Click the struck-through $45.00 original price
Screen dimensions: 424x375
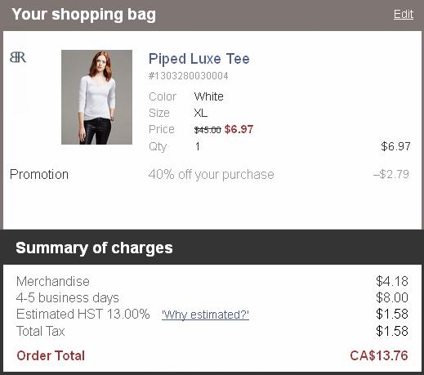pos(208,130)
